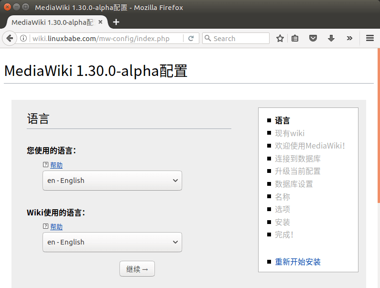Click the 重新开始安装 restart installation link
The image size is (380, 288).
click(x=298, y=262)
